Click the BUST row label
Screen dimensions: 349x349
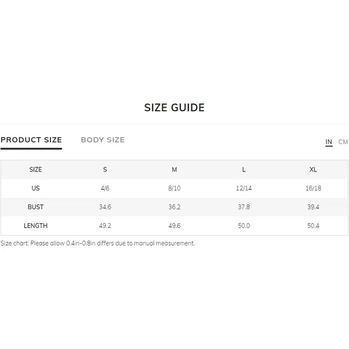35,207
